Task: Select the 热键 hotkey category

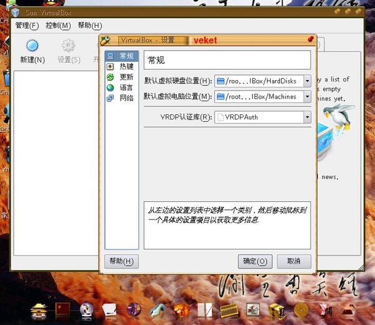Action: (x=121, y=66)
